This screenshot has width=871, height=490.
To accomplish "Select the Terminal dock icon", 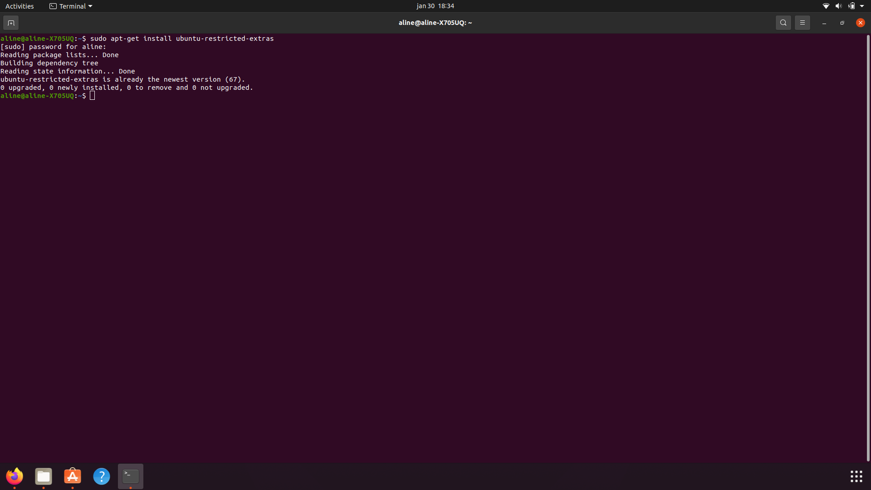I will coord(131,476).
